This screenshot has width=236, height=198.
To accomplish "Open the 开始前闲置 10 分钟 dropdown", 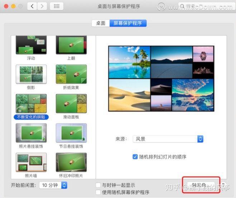I will [53, 185].
